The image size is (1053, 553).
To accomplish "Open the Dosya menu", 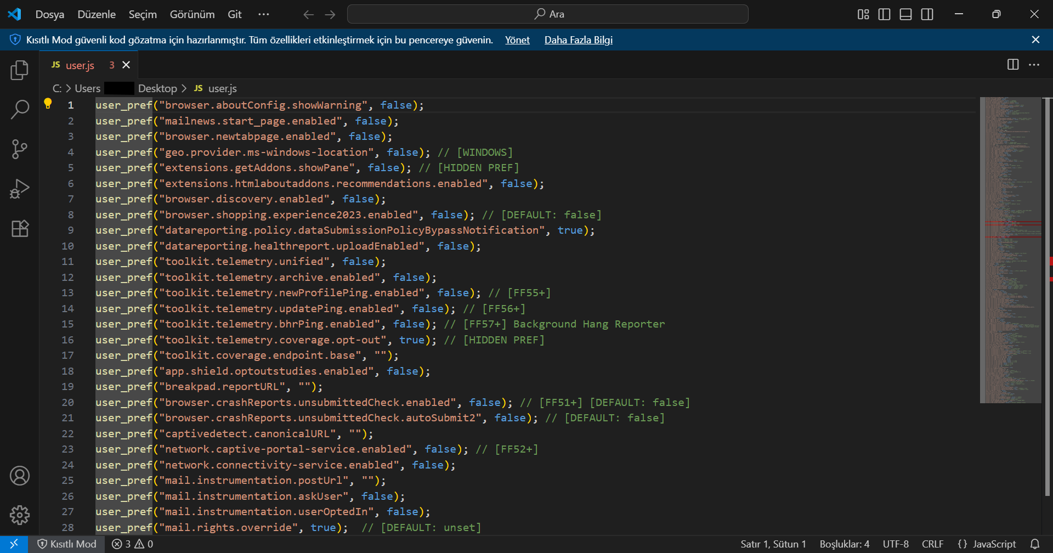I will (50, 14).
